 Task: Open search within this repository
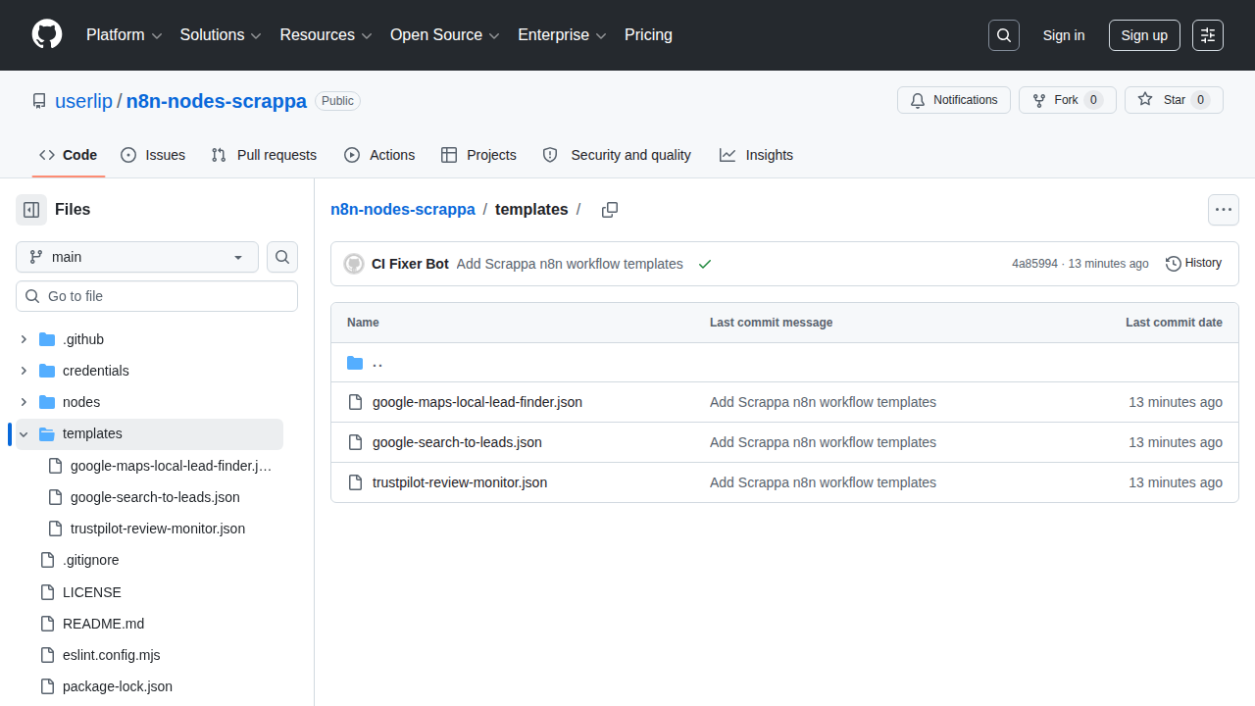[282, 257]
